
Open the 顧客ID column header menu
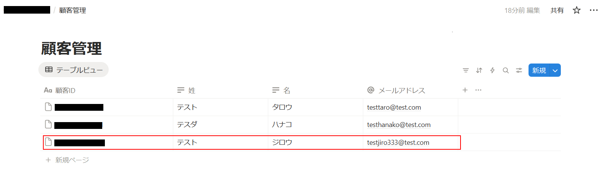pyautogui.click(x=65, y=90)
